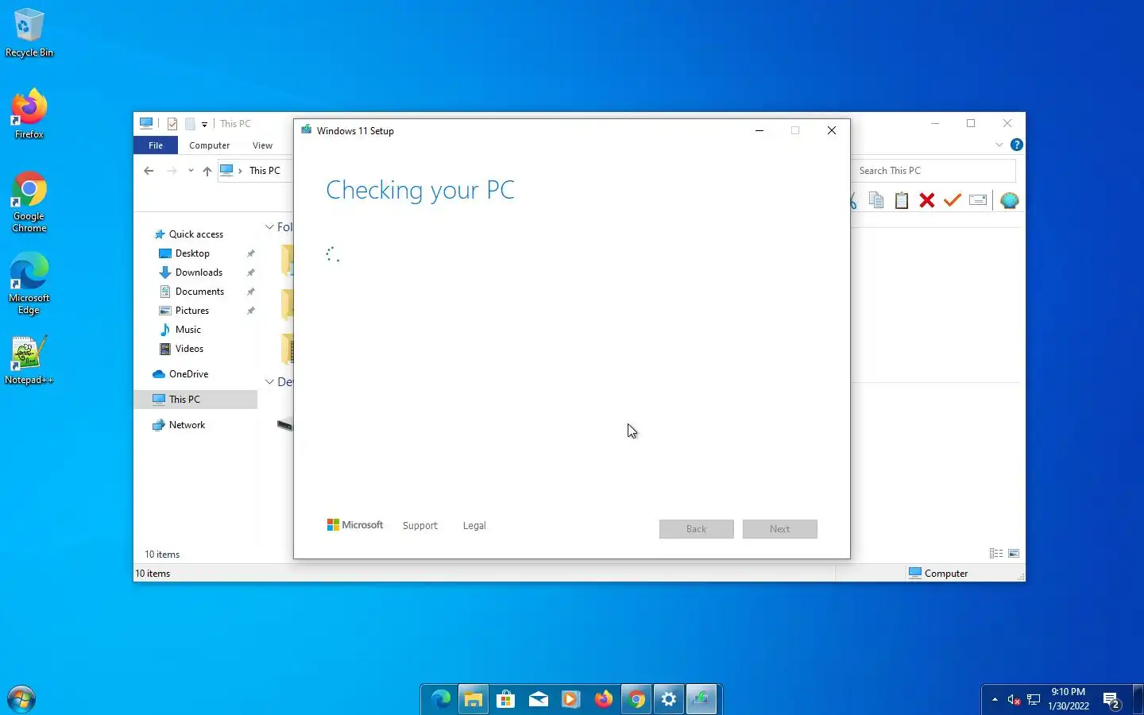Select Quick access in navigation pane
The image size is (1144, 715).
(196, 234)
